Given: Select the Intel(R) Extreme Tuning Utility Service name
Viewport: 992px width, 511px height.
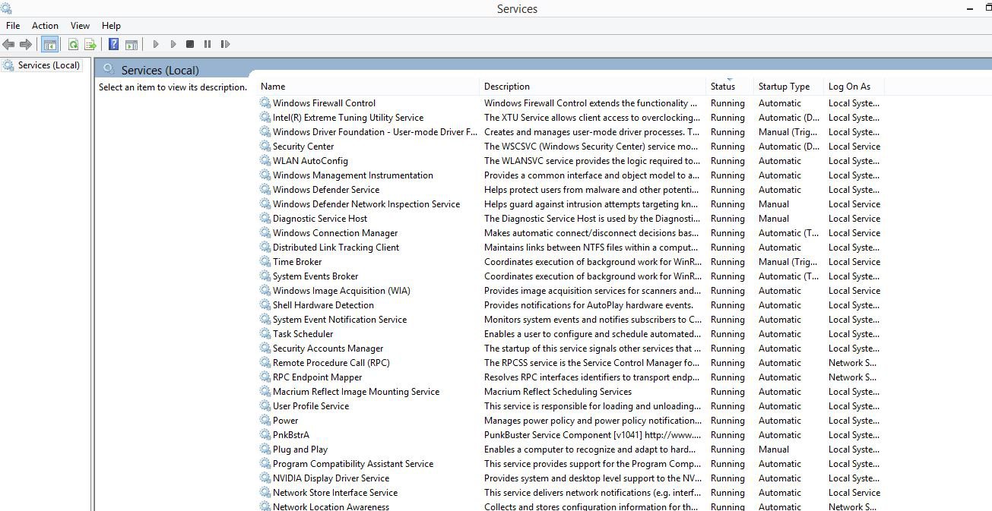Looking at the screenshot, I should 348,118.
